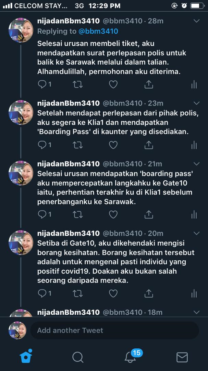Like the tweet mentioning Gate10 health form
This screenshot has width=208, height=371.
pos(113,294)
